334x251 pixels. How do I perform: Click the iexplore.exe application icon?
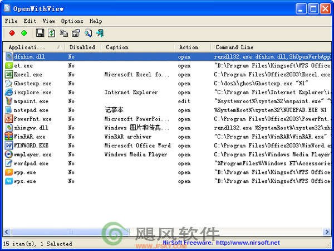click(x=9, y=92)
